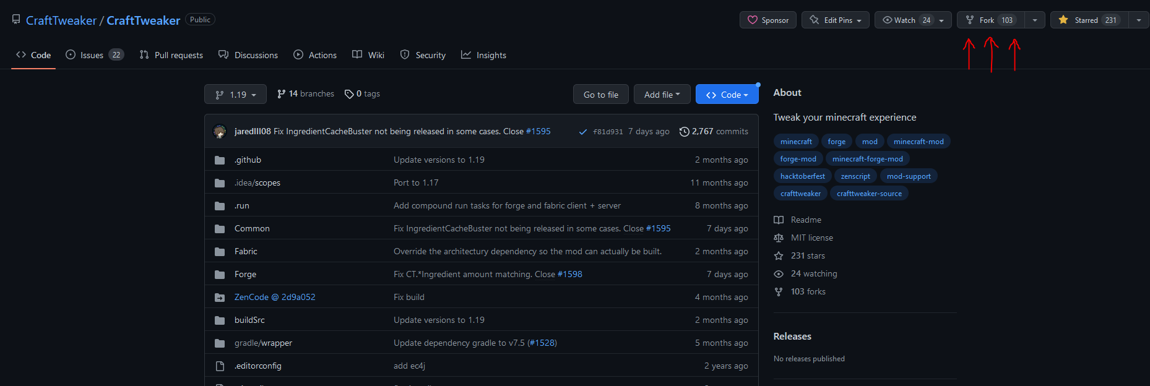
Task: Open the Discussions tab
Action: [x=248, y=55]
